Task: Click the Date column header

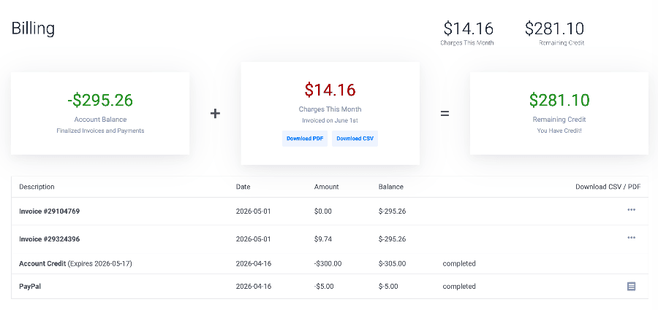Action: point(243,187)
